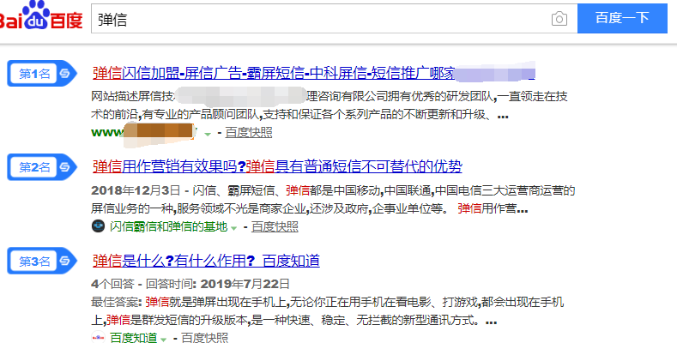This screenshot has height=343, width=677.
Task: Click the first result's www URL
Action: [144, 132]
